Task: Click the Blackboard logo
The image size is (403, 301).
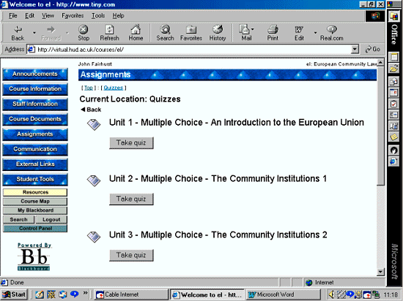Action: (34, 256)
